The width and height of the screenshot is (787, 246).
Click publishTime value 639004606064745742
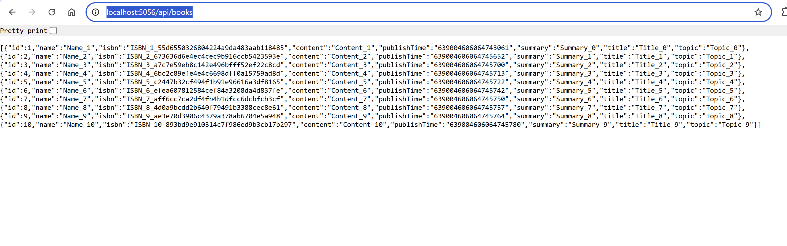pyautogui.click(x=470, y=91)
